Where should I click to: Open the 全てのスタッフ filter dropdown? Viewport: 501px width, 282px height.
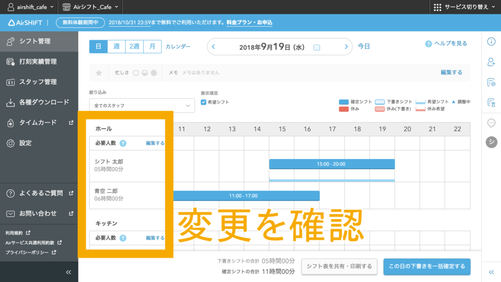point(141,105)
